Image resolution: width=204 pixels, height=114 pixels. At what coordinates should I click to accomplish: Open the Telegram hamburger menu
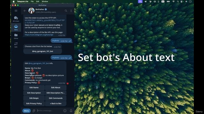point(16,11)
